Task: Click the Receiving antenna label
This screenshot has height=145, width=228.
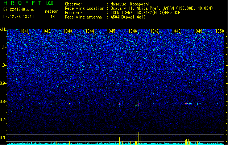Action: (x=83, y=17)
